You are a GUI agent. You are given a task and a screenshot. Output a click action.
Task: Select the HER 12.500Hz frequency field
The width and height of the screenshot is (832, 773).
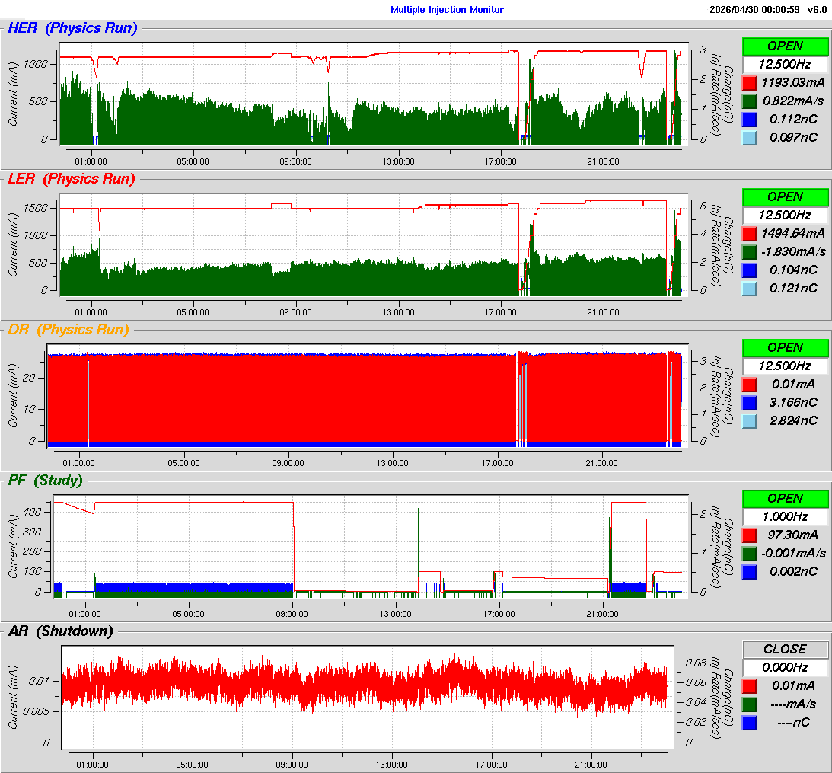tap(786, 64)
